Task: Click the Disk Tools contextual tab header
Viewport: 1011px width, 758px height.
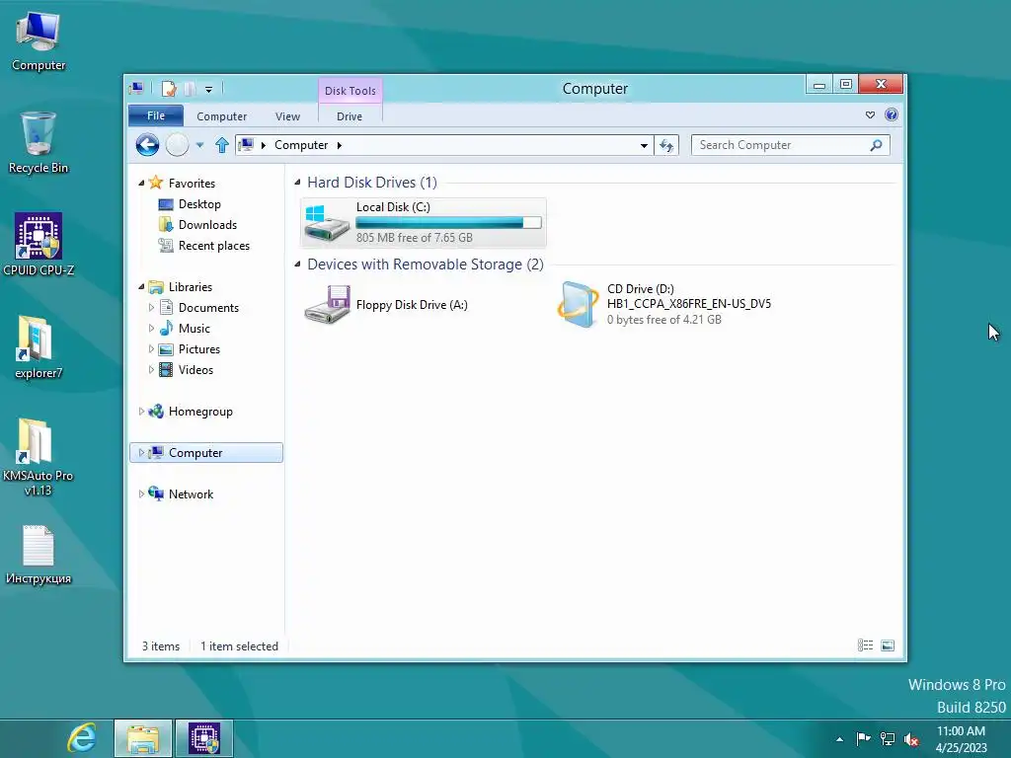Action: point(350,91)
